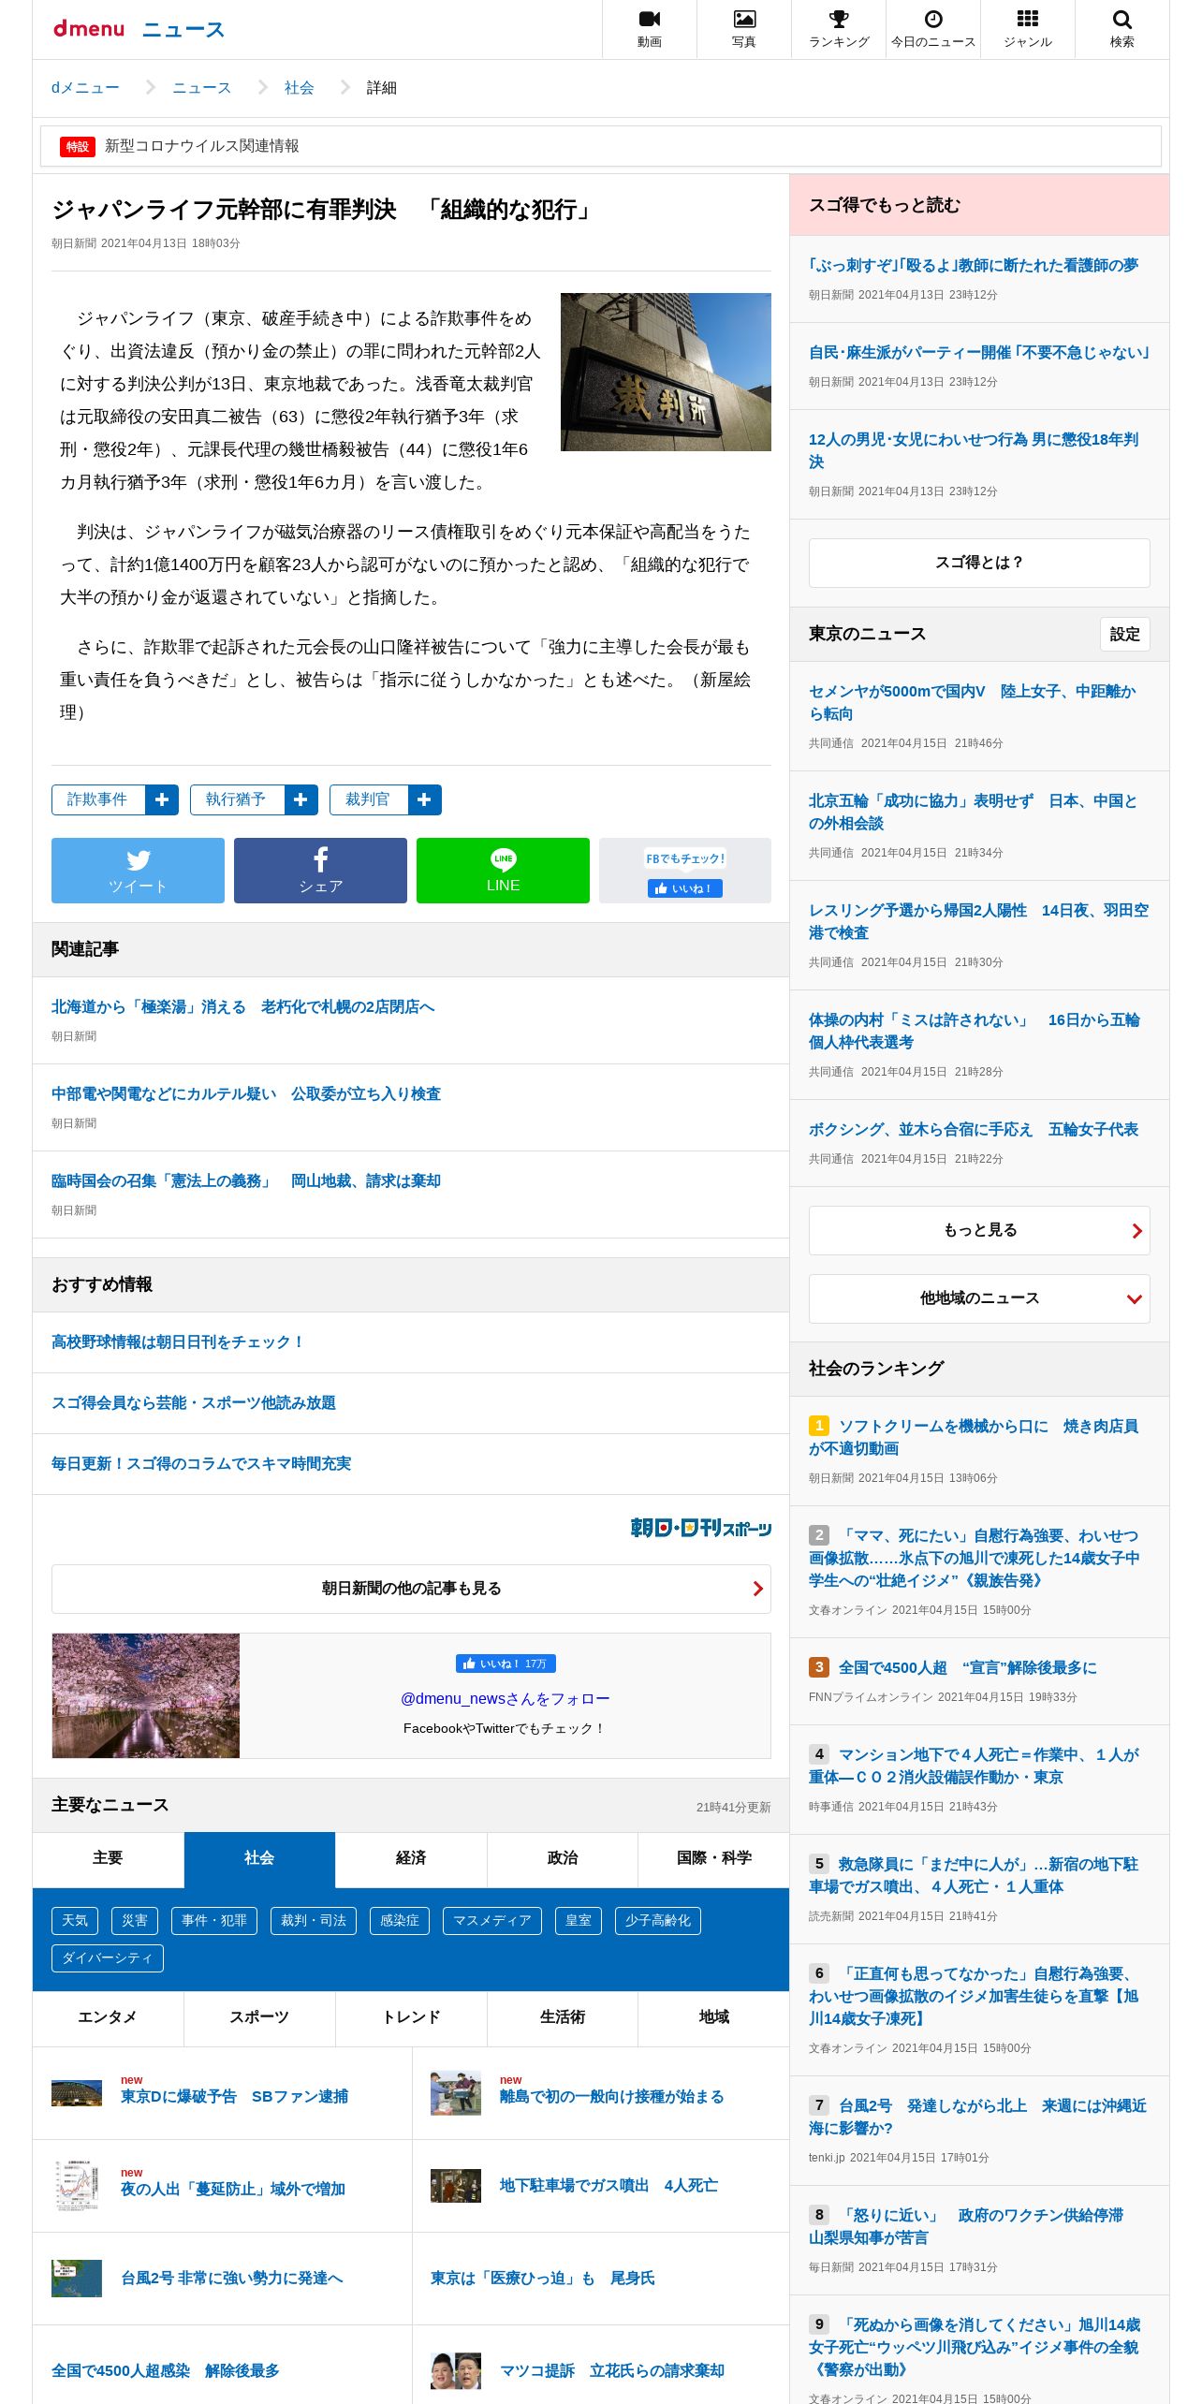This screenshot has width=1202, height=2404.
Task: Add 詐欺事件 tag with plus icon
Action: click(162, 799)
